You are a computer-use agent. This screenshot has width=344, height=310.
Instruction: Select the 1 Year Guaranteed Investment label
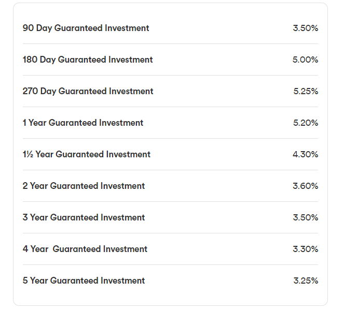click(83, 123)
